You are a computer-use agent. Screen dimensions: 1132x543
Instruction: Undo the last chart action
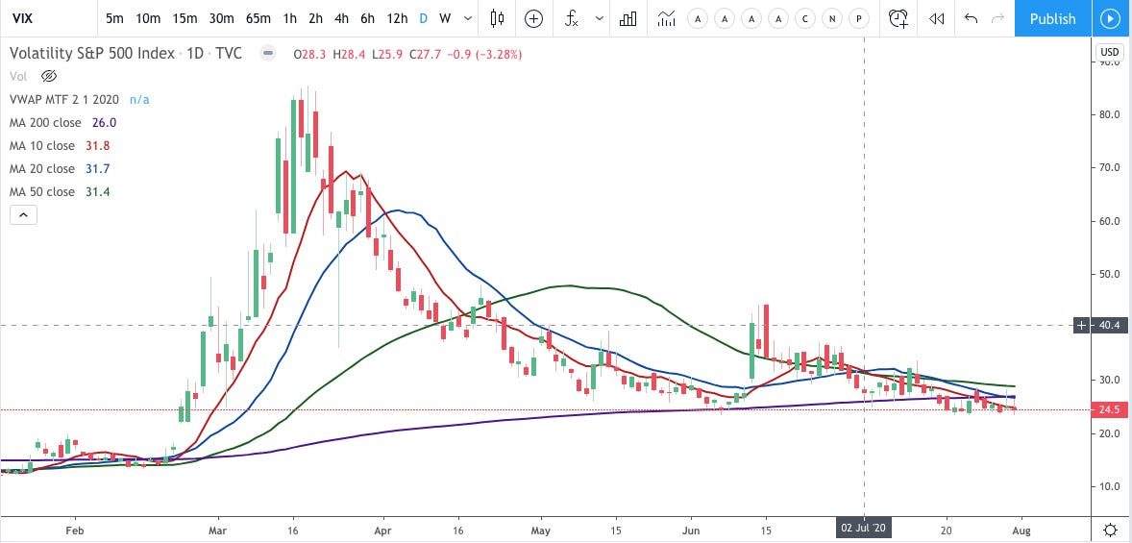[x=971, y=19]
